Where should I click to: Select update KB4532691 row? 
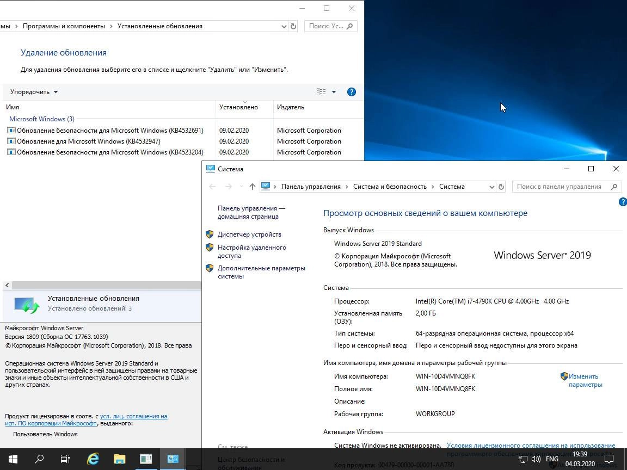click(182, 131)
